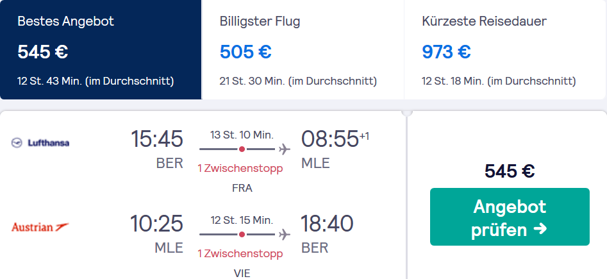
Task: Click the 545 € price above the button
Action: tap(510, 171)
